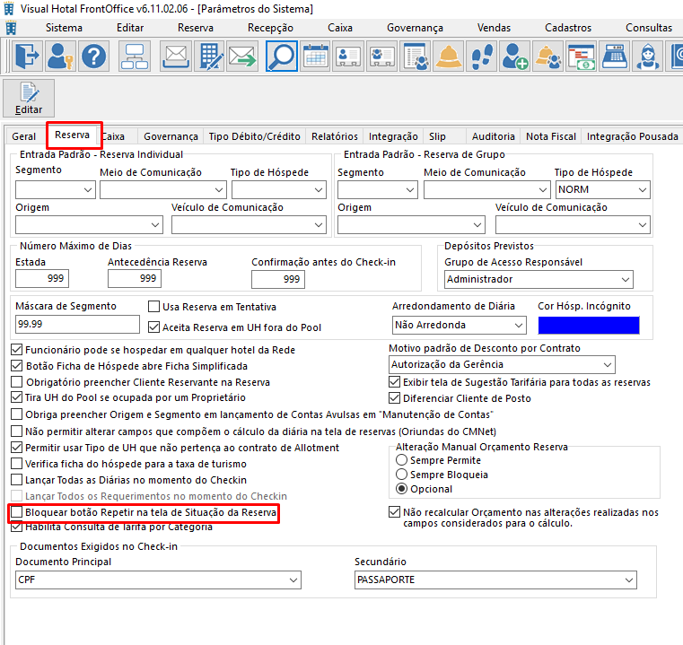Switch to the Governança tab

171,136
